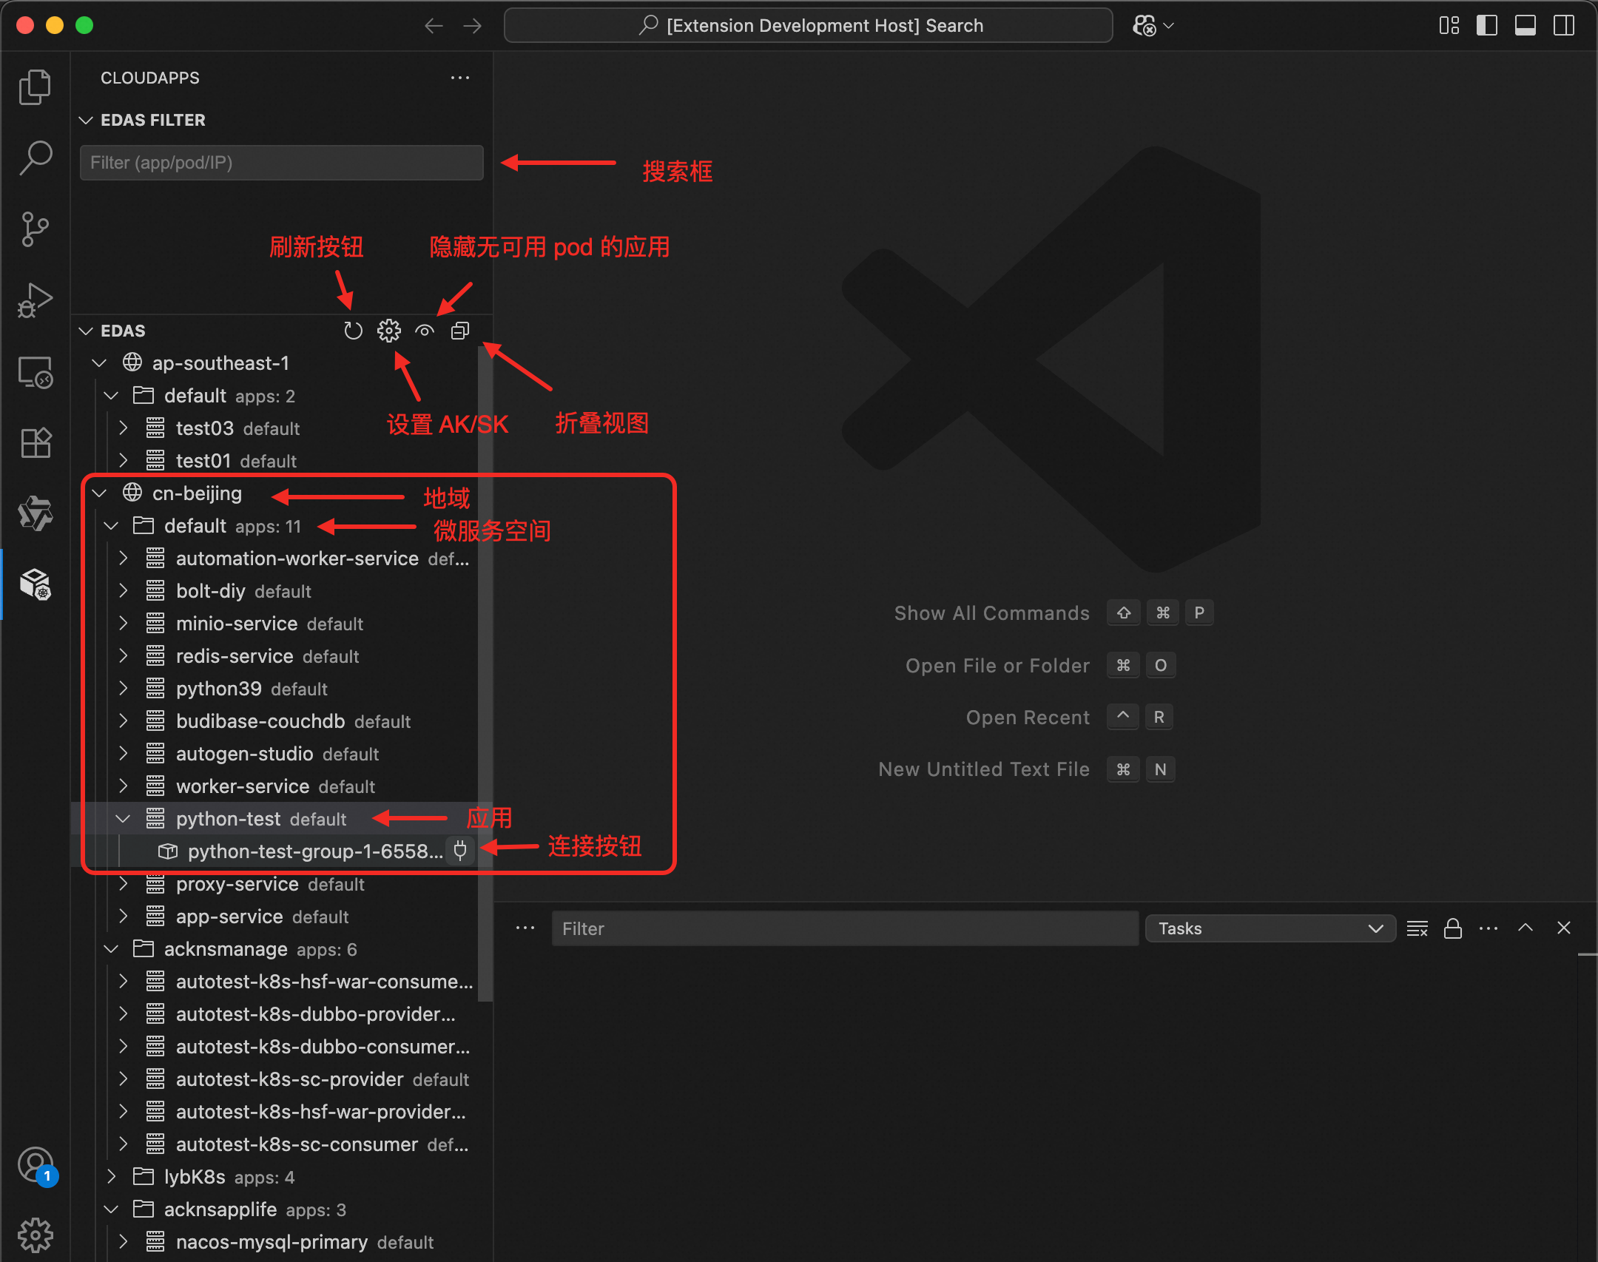Click the Filter (app/pod/IP) input box
The width and height of the screenshot is (1598, 1262).
click(x=281, y=163)
